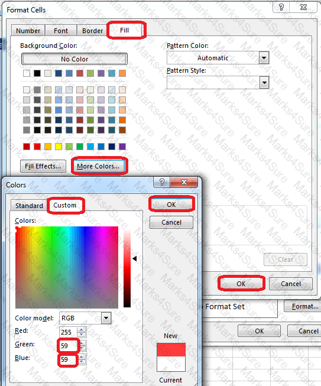Click the luminance slider black arrow marker
The image size is (321, 386).
point(134,258)
